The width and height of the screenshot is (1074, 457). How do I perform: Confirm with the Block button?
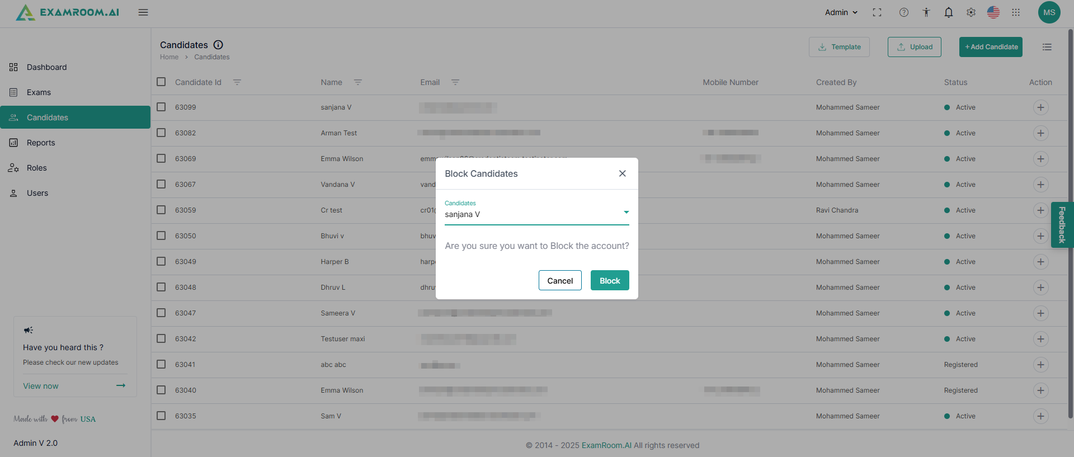610,281
